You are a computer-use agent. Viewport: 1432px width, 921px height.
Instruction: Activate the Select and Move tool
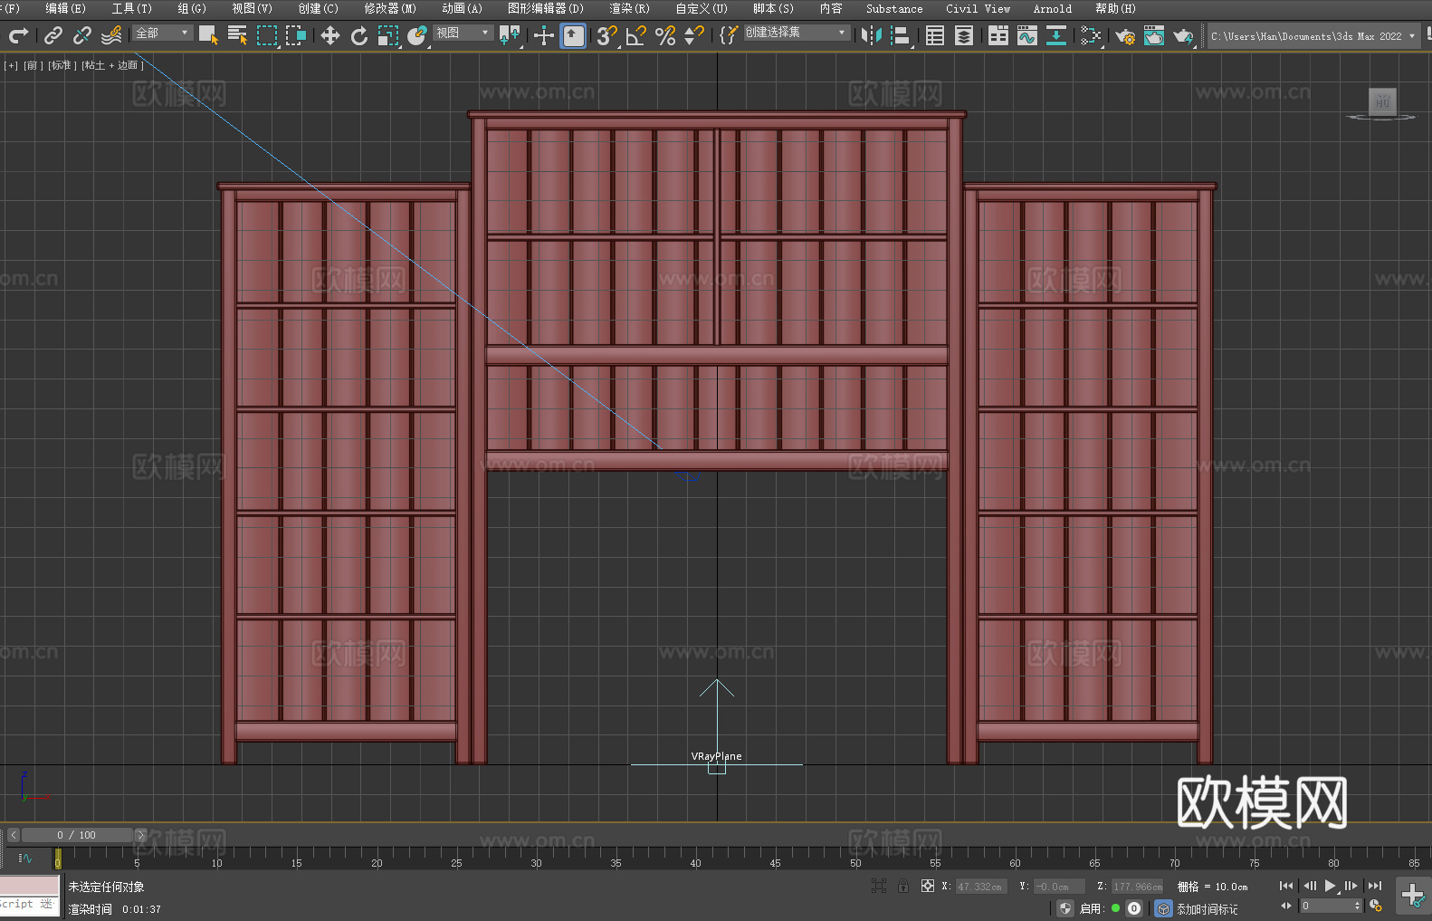pos(330,35)
